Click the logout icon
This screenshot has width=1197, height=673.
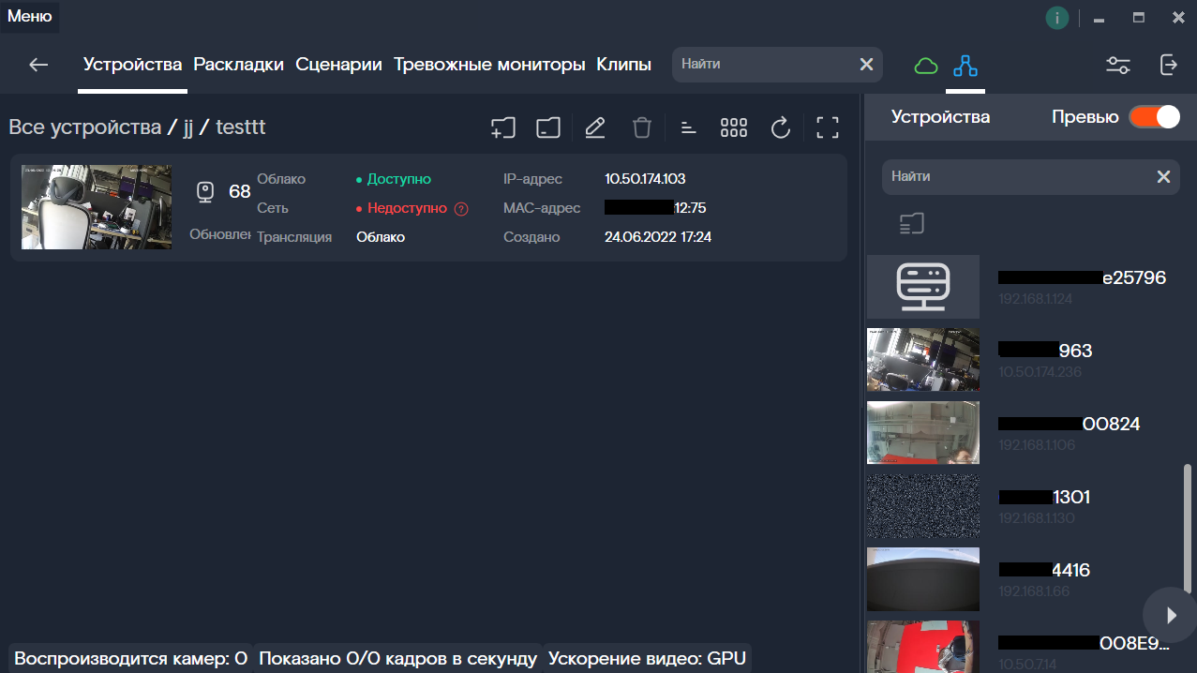coord(1168,65)
